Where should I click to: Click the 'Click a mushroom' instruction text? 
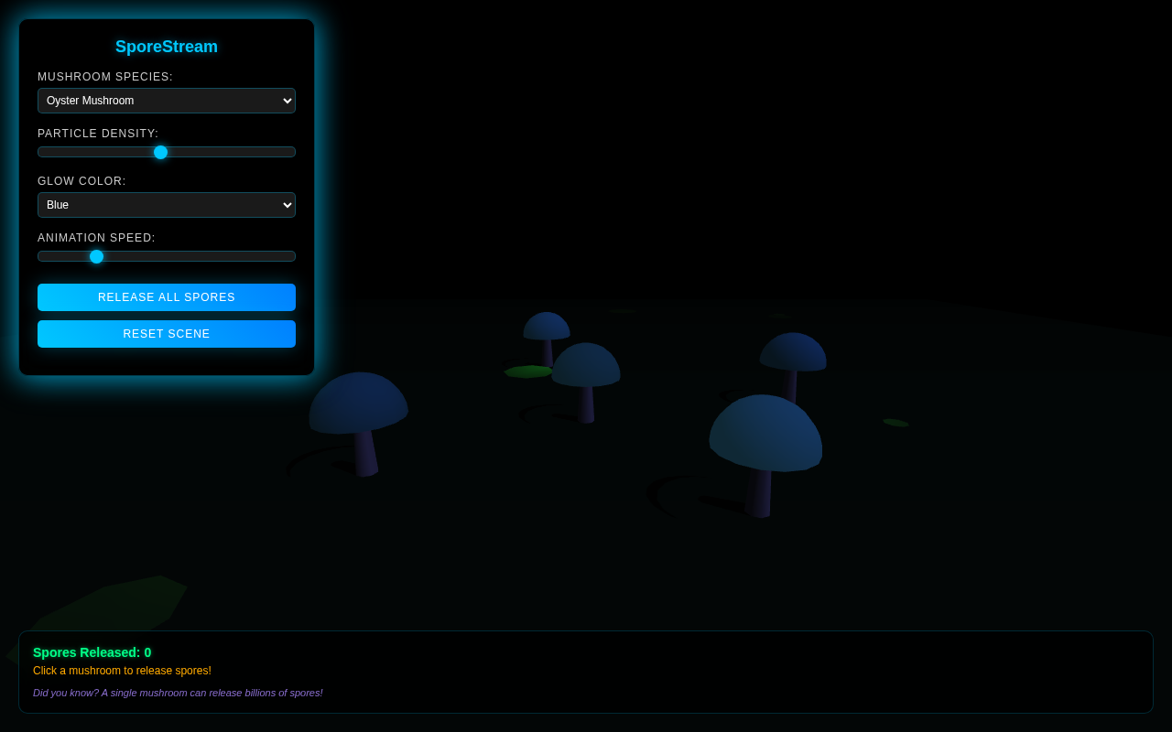point(122,671)
